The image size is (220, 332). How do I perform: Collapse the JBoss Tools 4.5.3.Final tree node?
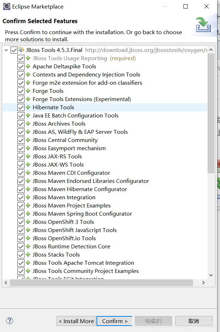[x=6, y=50]
